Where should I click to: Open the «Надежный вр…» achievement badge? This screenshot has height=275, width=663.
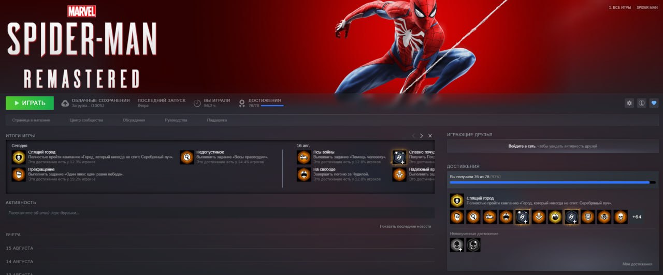pos(399,175)
